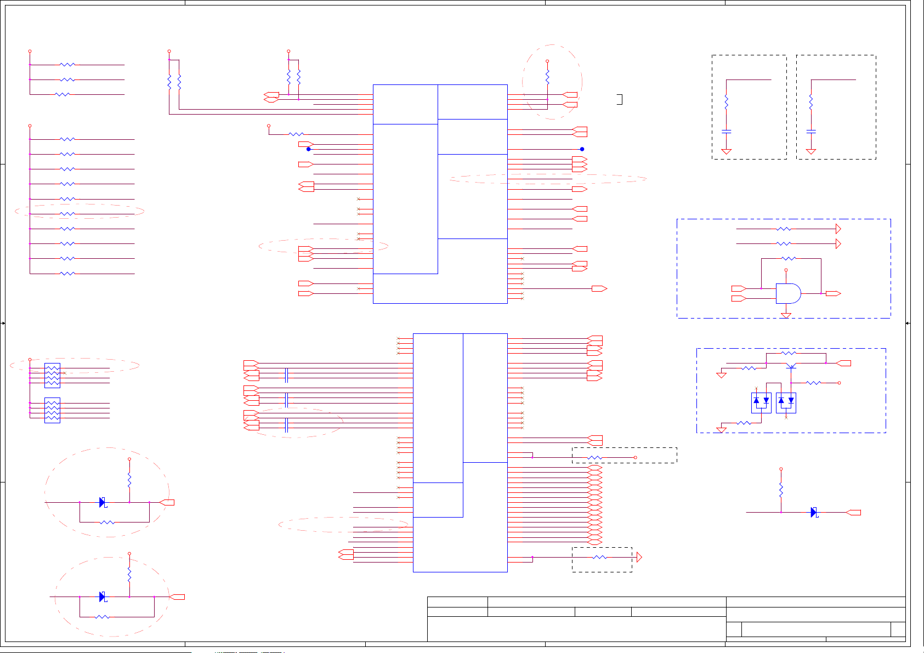
Task: Select the Schottky diode not enclosed by an ellipse
Action: 814,513
